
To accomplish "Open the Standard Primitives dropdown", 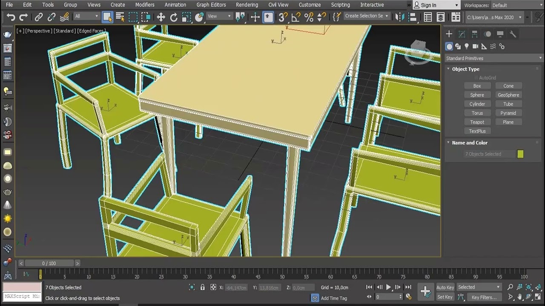I will [x=493, y=58].
